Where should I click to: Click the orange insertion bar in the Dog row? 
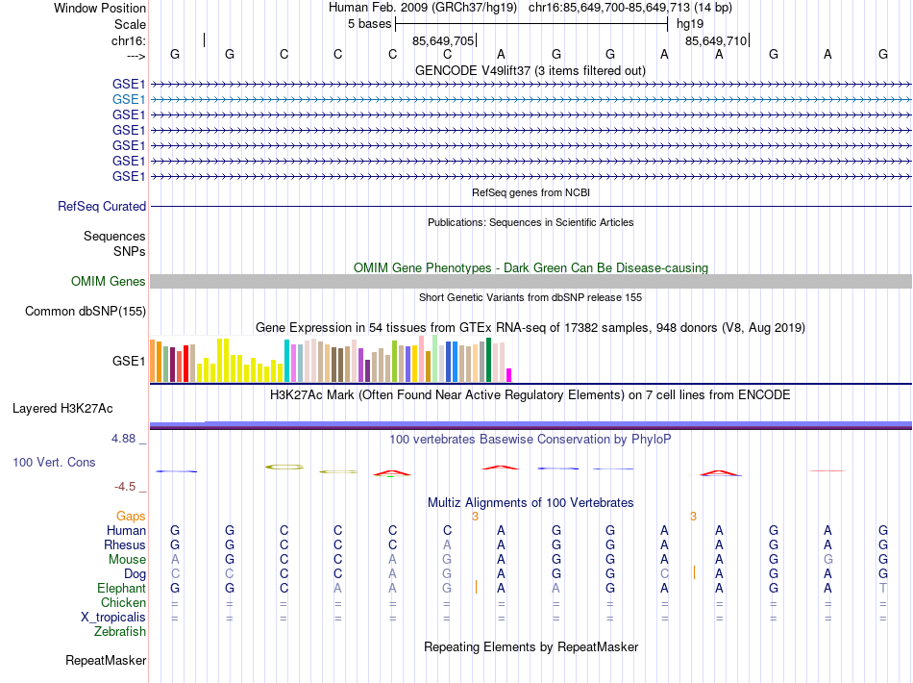pos(694,572)
